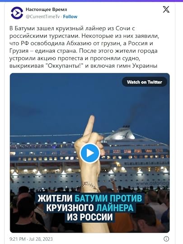Click the Watch on Twitter button
Viewport: 183px width, 244px height.
[x=145, y=82]
